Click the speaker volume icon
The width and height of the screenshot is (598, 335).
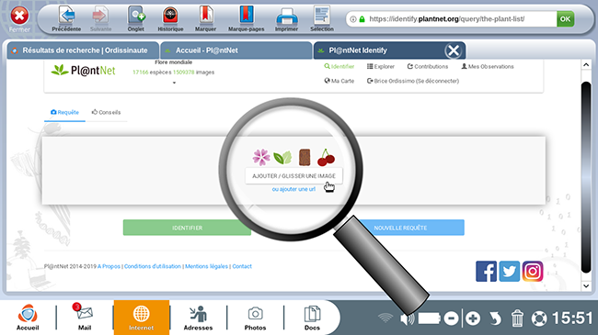pos(407,318)
